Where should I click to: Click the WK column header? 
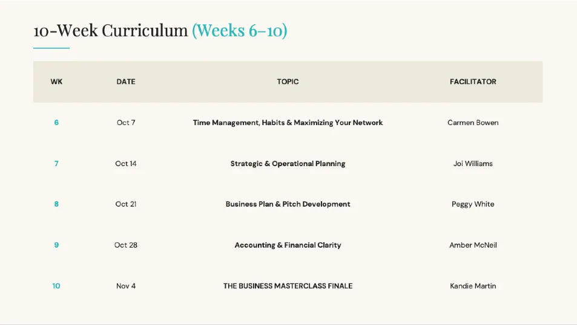click(56, 82)
